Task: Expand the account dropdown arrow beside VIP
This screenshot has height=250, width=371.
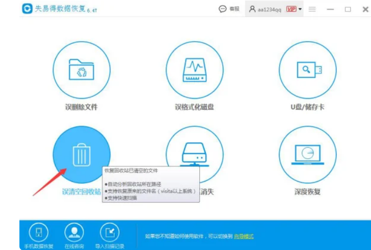Action: [300, 9]
